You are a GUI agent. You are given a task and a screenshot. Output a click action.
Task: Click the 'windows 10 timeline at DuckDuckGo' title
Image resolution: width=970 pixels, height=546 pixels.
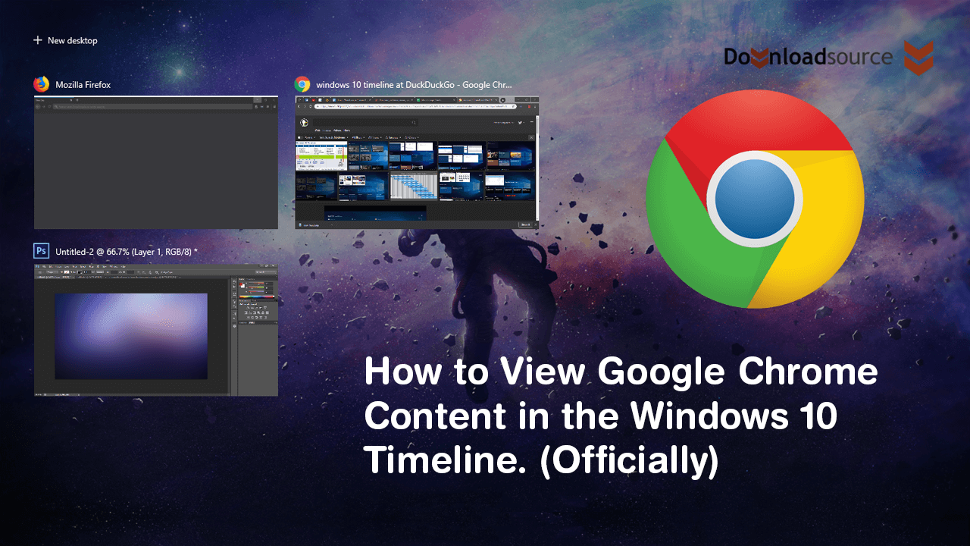pos(415,85)
